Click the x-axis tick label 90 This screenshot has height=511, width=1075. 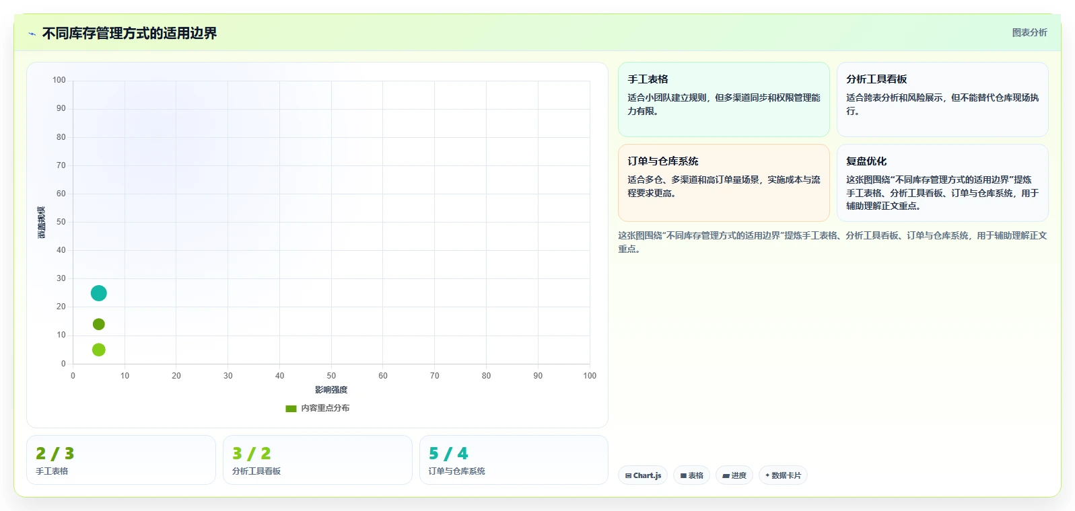click(538, 376)
